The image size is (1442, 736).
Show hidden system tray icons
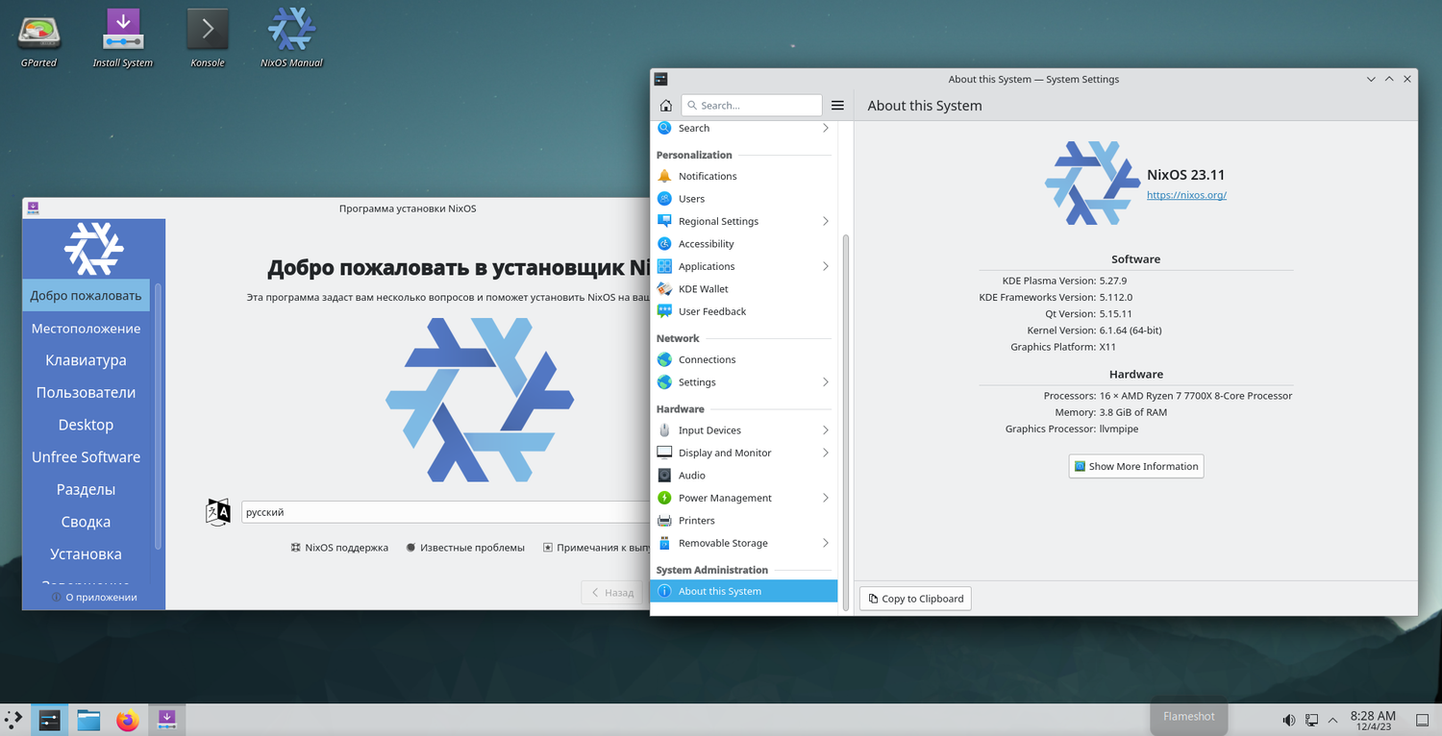coord(1332,720)
